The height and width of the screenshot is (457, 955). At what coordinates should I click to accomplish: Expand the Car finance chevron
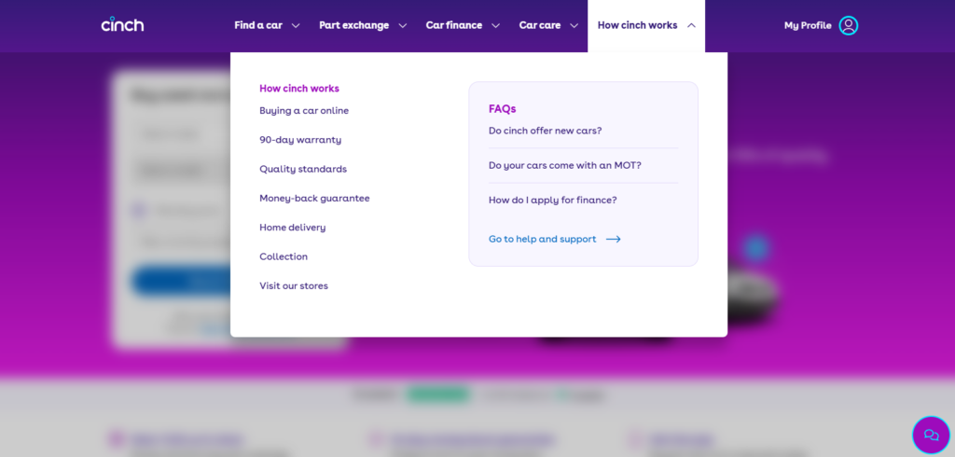pos(495,25)
